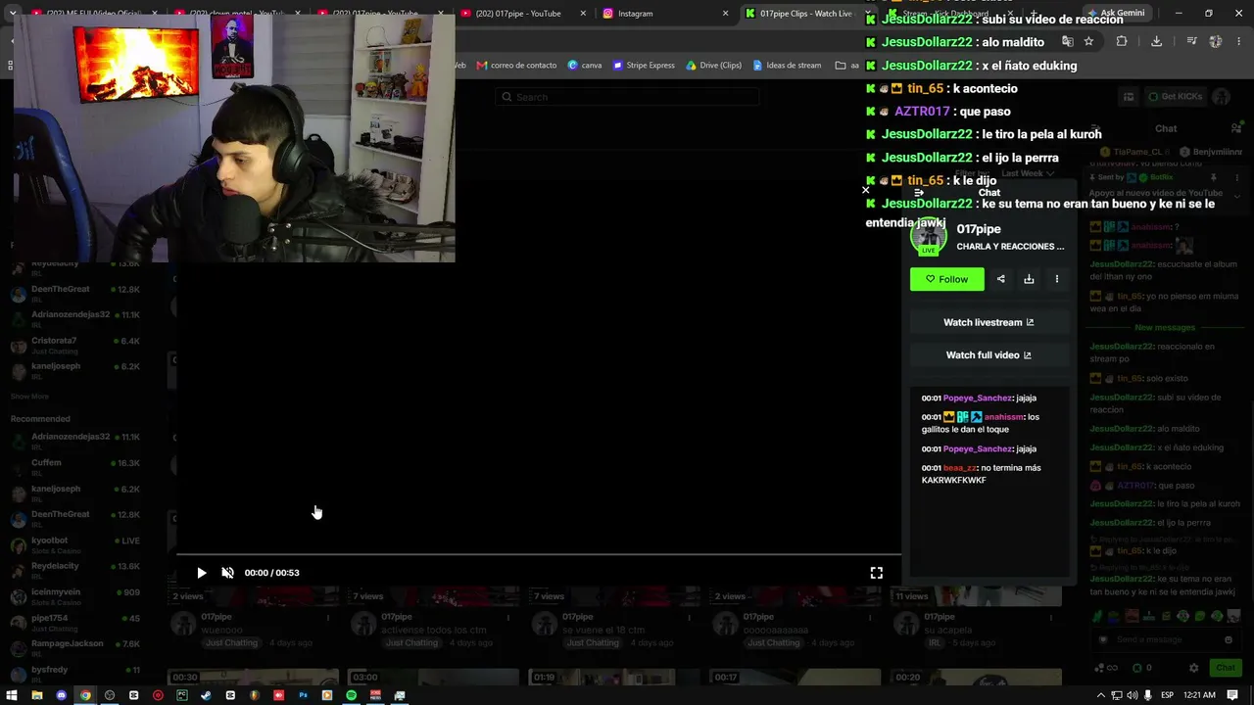This screenshot has width=1254, height=705.
Task: Open Photoshop from the taskbar
Action: coord(303,695)
